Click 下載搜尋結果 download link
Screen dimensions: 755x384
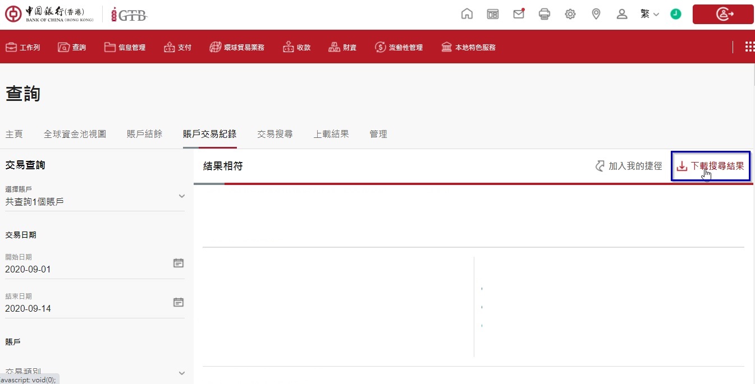[711, 166]
